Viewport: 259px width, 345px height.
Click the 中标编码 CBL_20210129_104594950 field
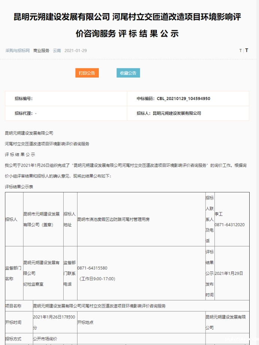tap(173, 99)
